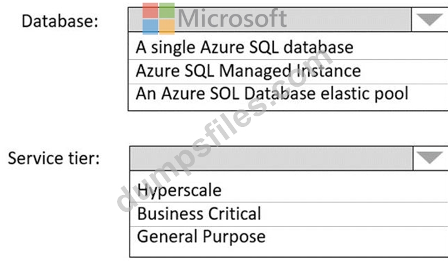Click the yellow square of Microsoft logo

pos(167,27)
